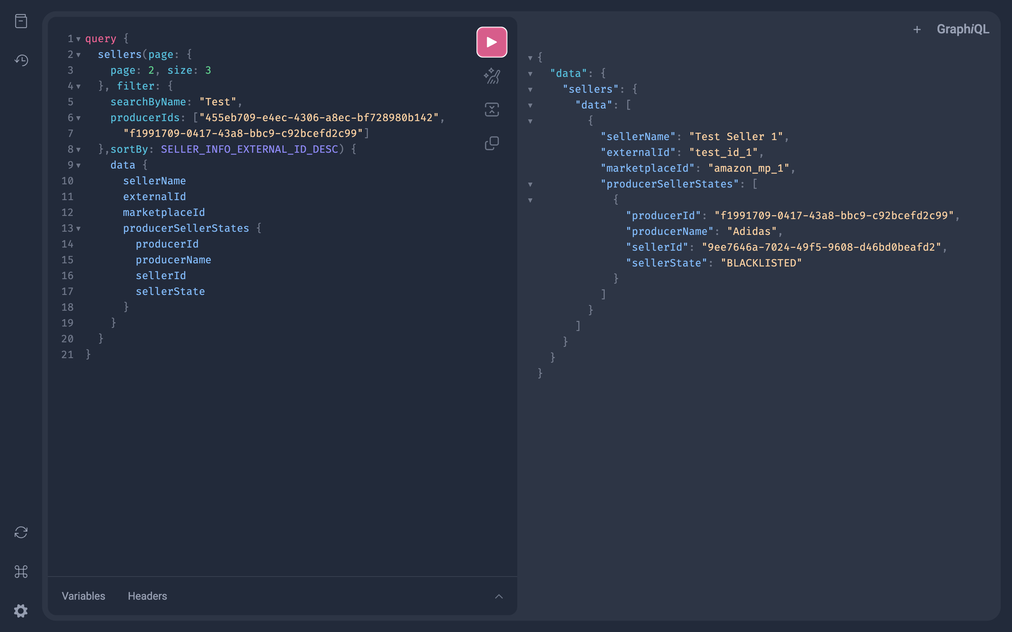Open the documentation explorer
Viewport: 1012px width, 632px height.
point(21,20)
